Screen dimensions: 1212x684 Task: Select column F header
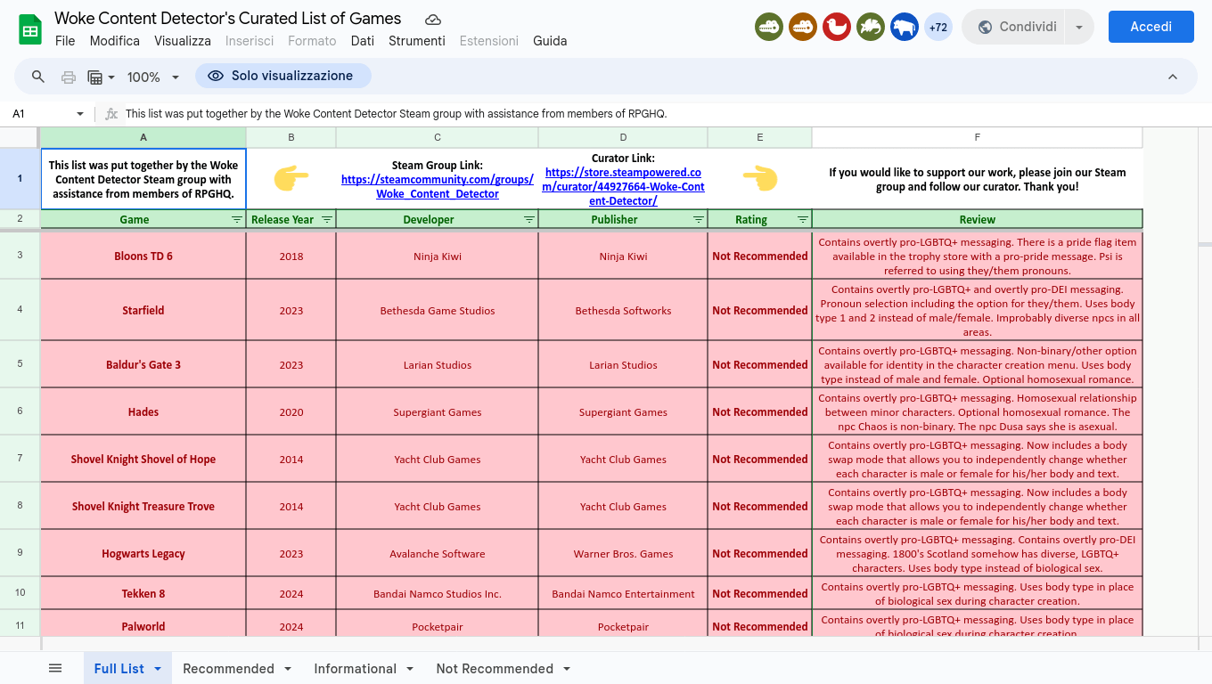(x=978, y=137)
